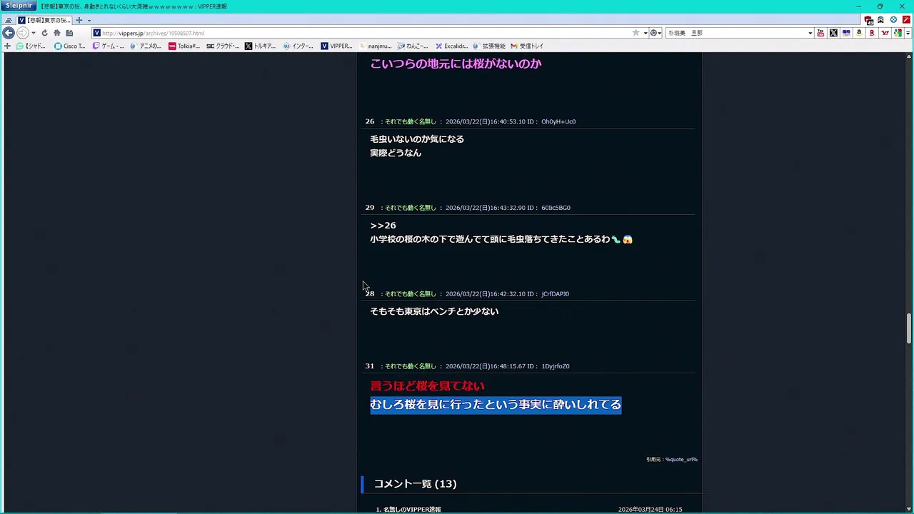Go to the home page icon
914x514 pixels.
tap(56, 33)
